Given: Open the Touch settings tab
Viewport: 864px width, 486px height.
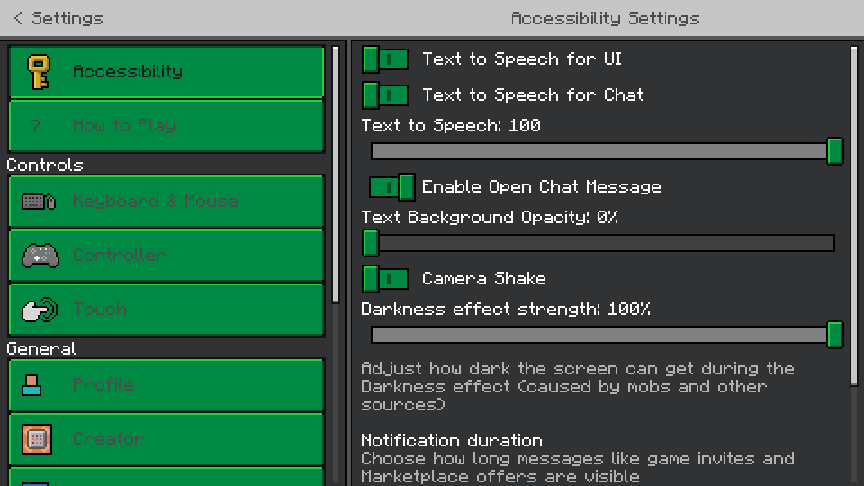Looking at the screenshot, I should click(166, 310).
